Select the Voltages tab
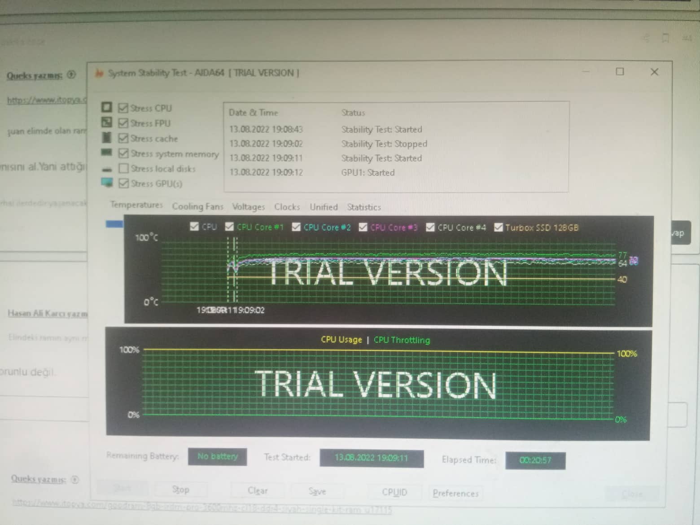Image resolution: width=700 pixels, height=525 pixels. pyautogui.click(x=248, y=207)
